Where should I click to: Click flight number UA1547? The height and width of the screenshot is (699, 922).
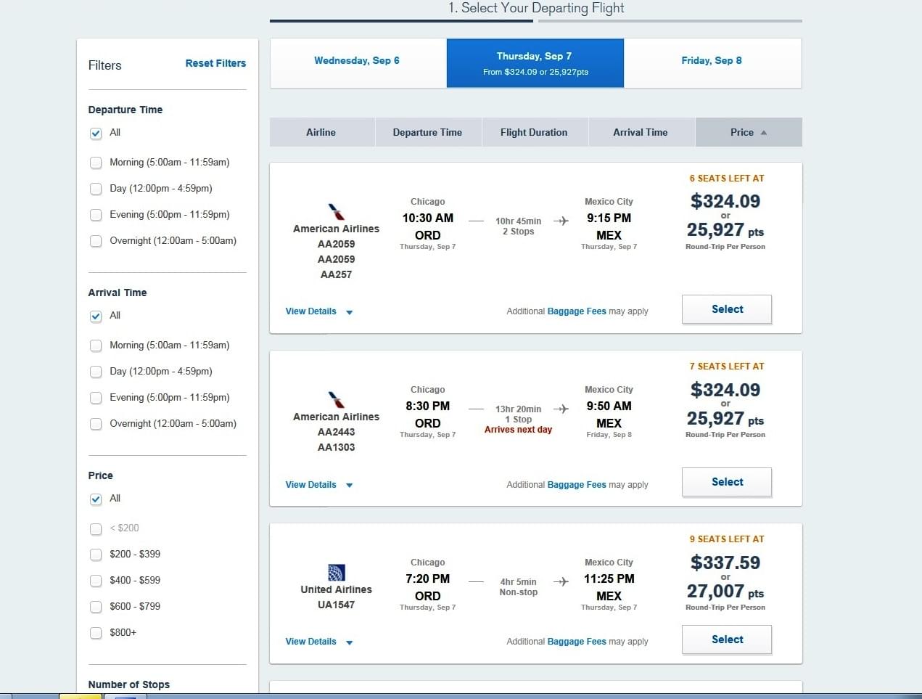click(x=336, y=605)
